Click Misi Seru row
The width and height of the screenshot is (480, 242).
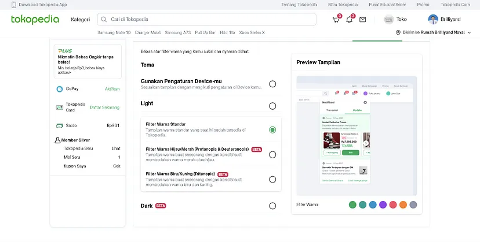tap(92, 158)
